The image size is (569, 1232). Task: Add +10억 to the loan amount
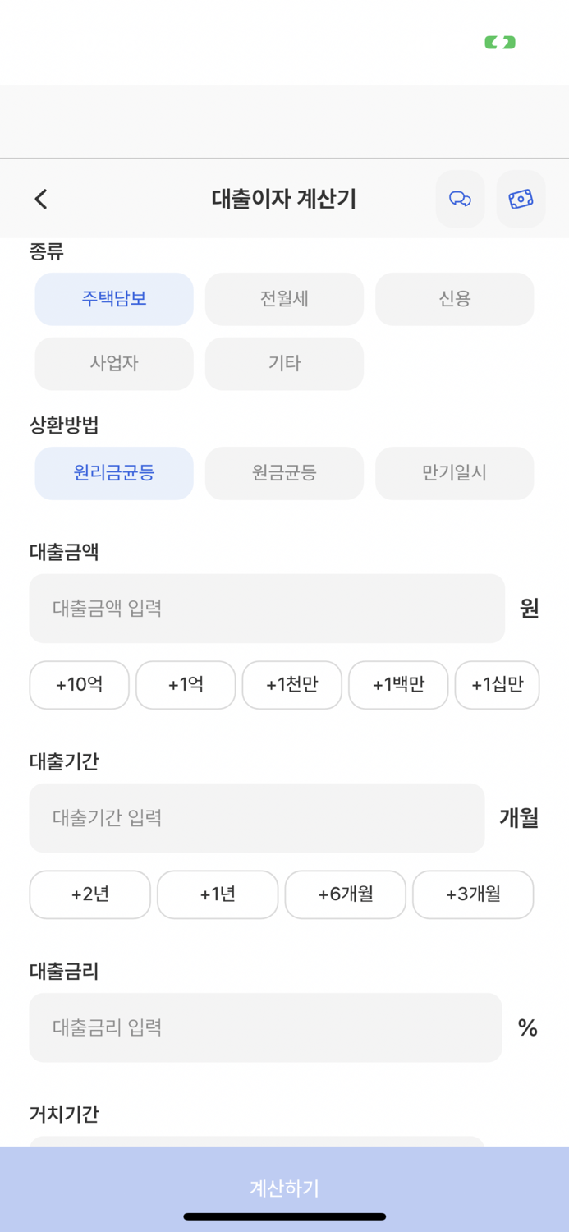[79, 685]
